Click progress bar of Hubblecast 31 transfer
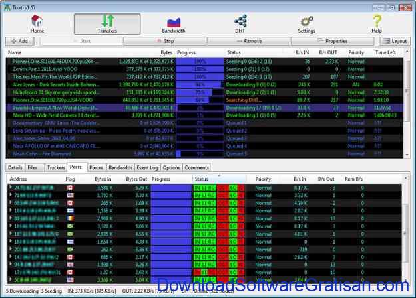The image size is (416, 298). (x=200, y=92)
